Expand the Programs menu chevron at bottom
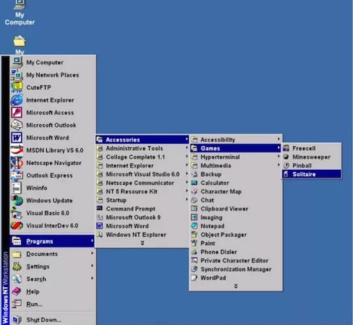This screenshot has width=353, height=325. 142,243
